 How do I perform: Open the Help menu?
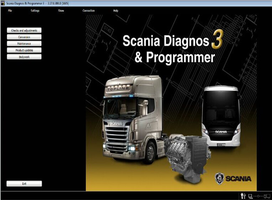coord(115,10)
